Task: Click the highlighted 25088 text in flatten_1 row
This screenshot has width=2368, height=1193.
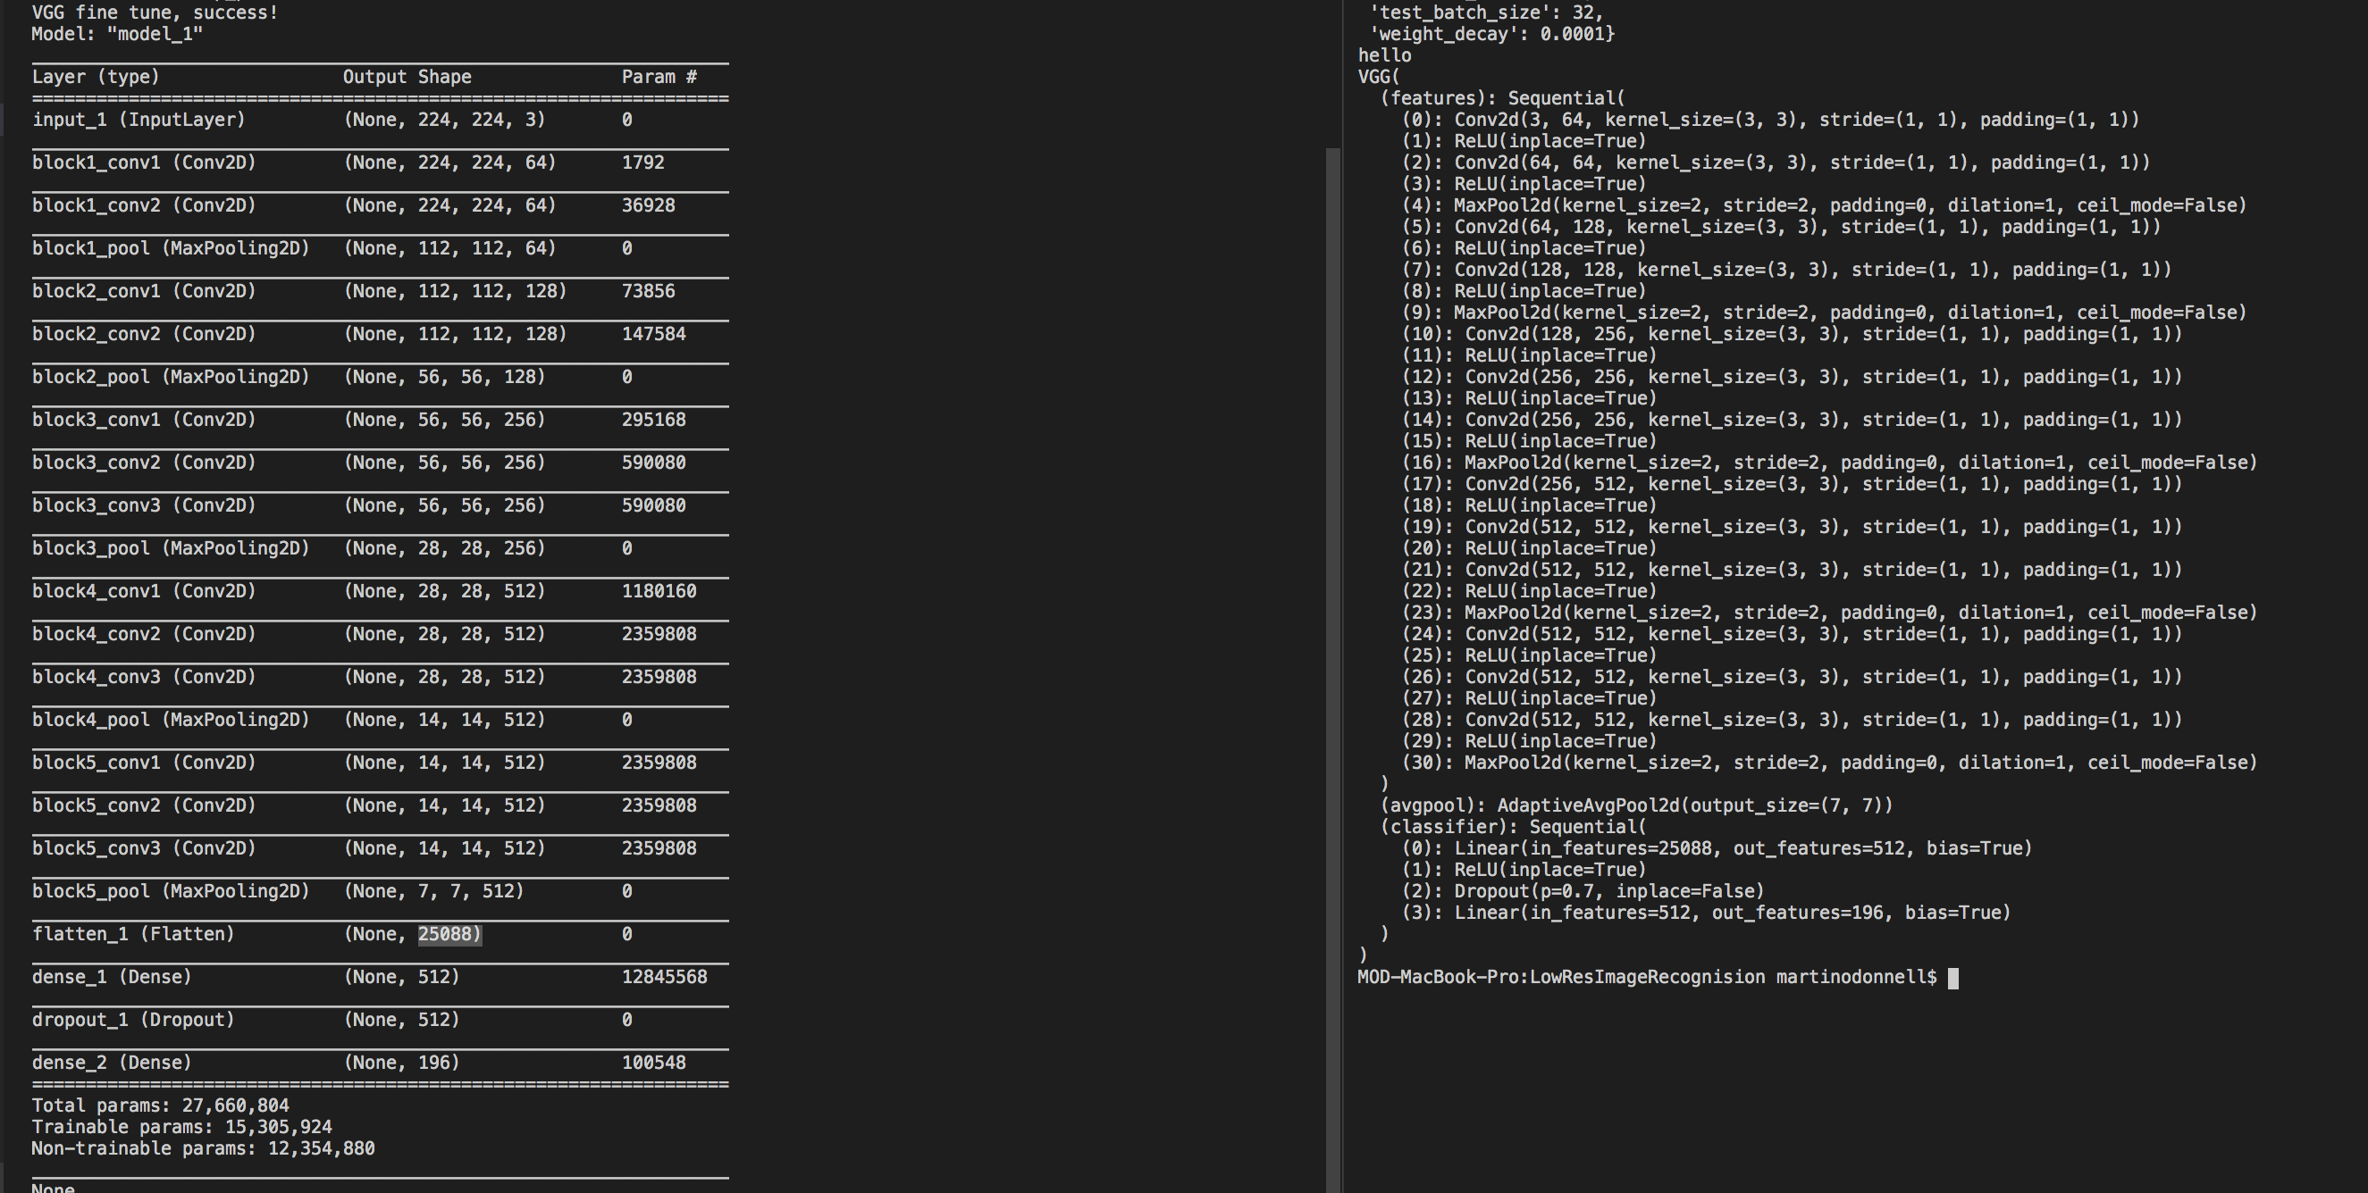Action: (x=449, y=934)
